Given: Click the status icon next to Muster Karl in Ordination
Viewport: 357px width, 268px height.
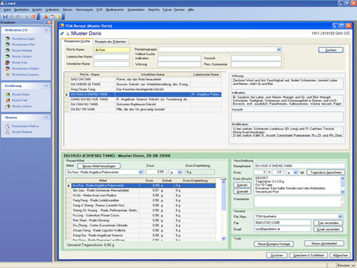Looking at the screenshot, I should tap(8, 63).
